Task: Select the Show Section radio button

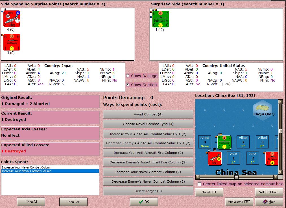Action: pyautogui.click(x=128, y=85)
